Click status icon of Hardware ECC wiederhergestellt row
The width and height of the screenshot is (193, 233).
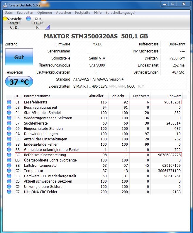pos(9,176)
